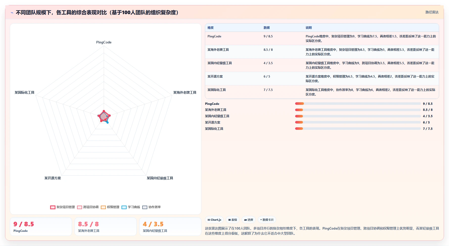The height and width of the screenshot is (246, 449).
Task: Select the 某国内轻量级工具 table row name
Action: coord(220,63)
